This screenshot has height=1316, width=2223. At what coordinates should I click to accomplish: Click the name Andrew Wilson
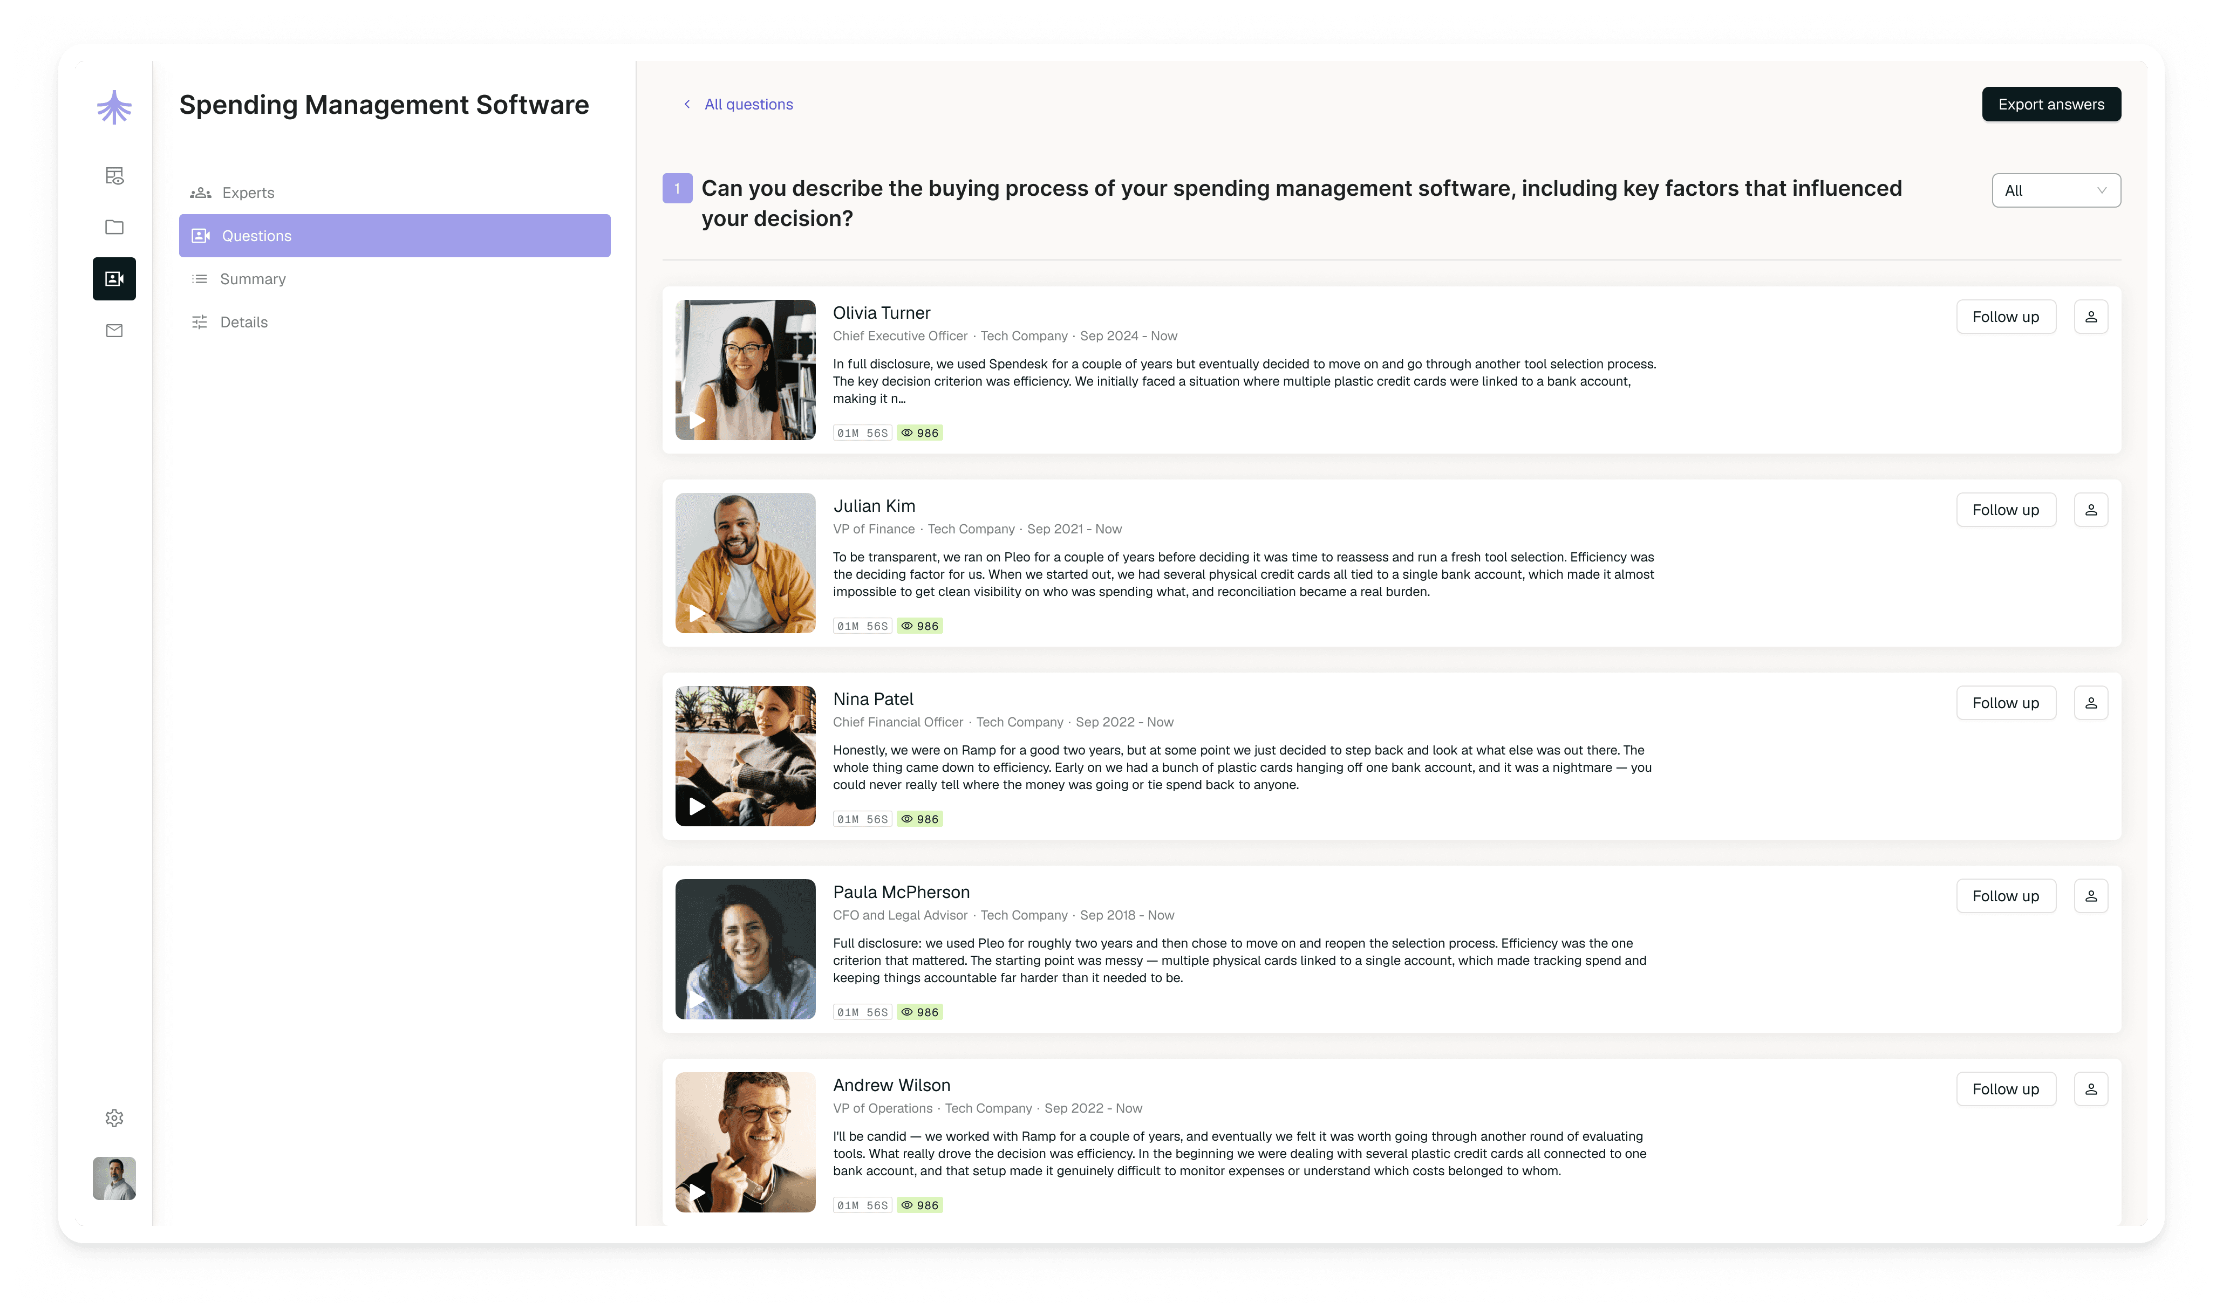click(x=891, y=1086)
